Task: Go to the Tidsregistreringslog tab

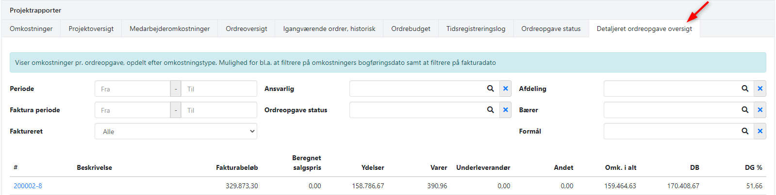Action: click(476, 29)
